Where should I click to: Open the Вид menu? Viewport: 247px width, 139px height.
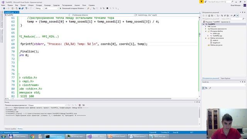click(x=17, y=5)
